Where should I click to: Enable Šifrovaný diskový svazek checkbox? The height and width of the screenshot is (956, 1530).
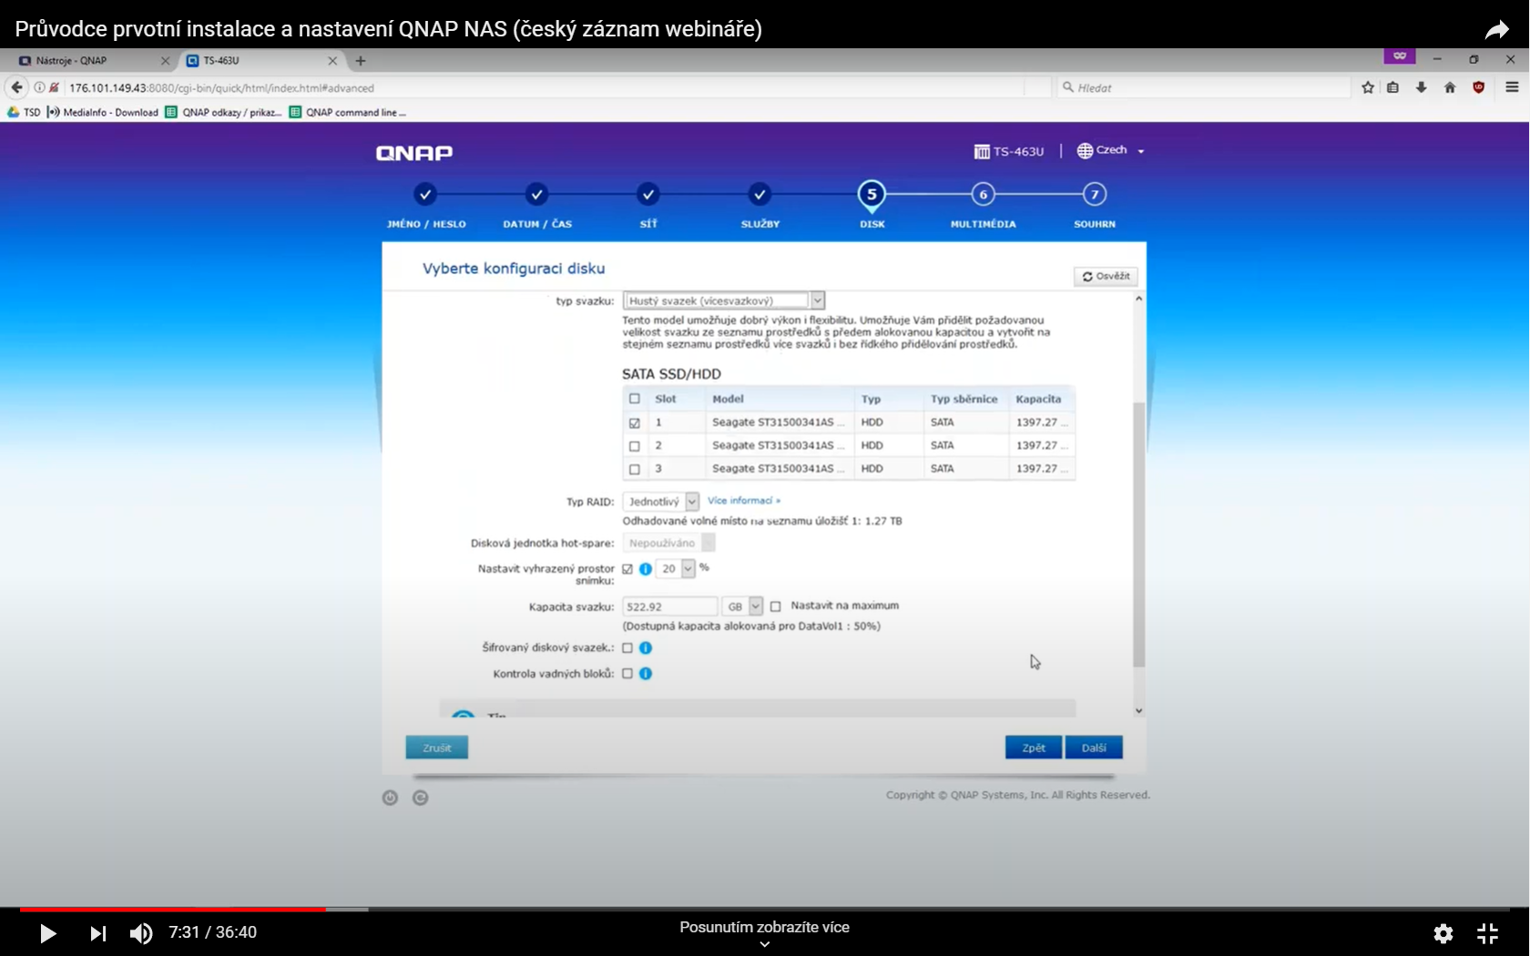627,648
